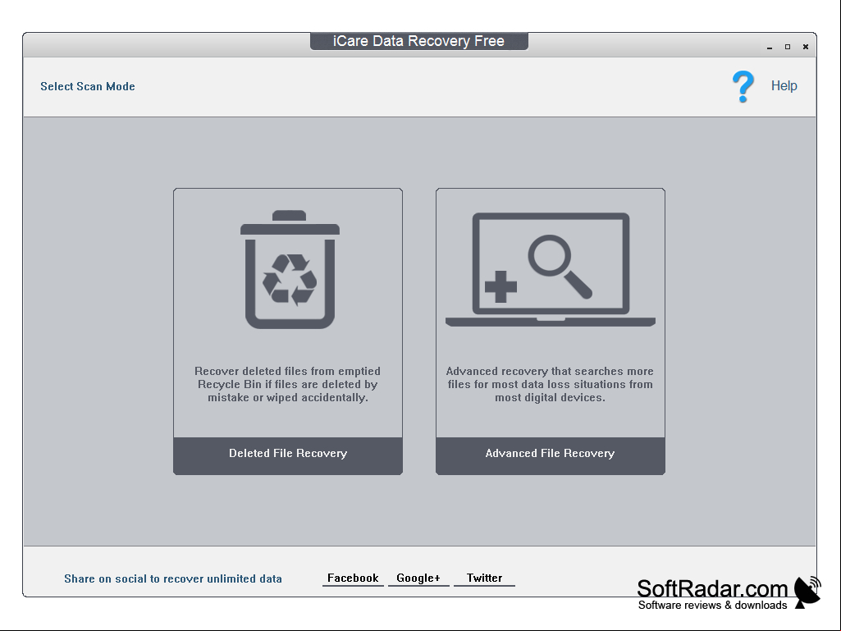This screenshot has height=631, width=841.
Task: Click the laptop magnifier search icon
Action: tap(551, 269)
